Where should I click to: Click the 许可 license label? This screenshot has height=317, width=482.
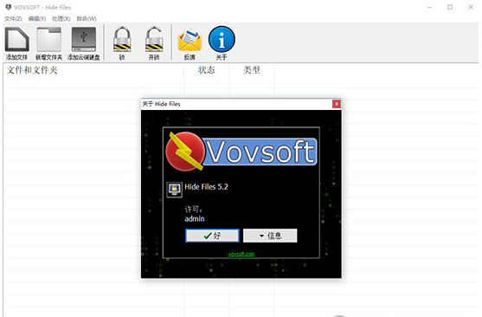pos(193,210)
